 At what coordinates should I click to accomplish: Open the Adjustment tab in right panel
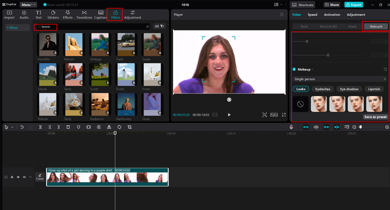tap(356, 15)
